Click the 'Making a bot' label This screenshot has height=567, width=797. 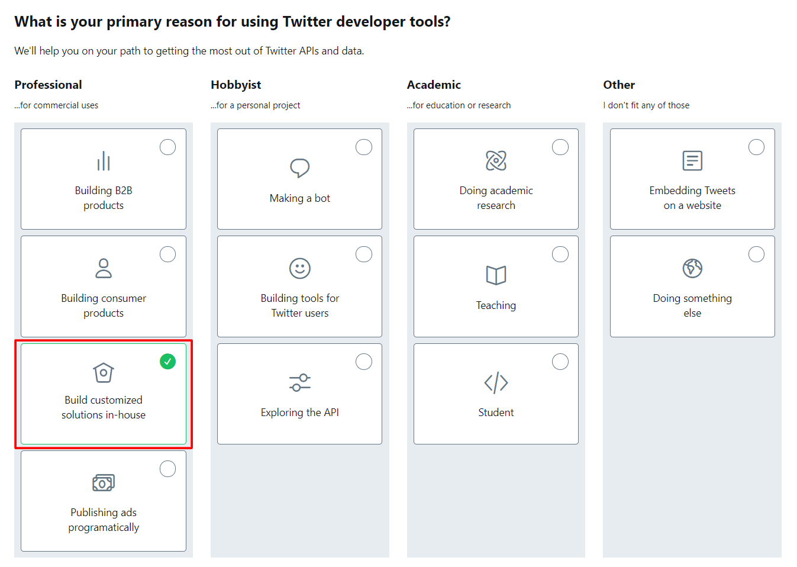point(300,198)
